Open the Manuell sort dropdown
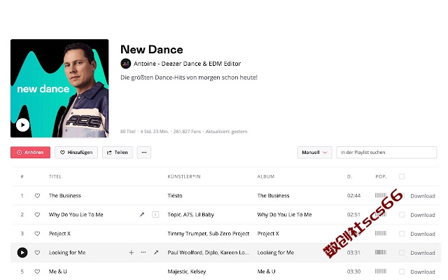This screenshot has width=448, height=280. 314,153
